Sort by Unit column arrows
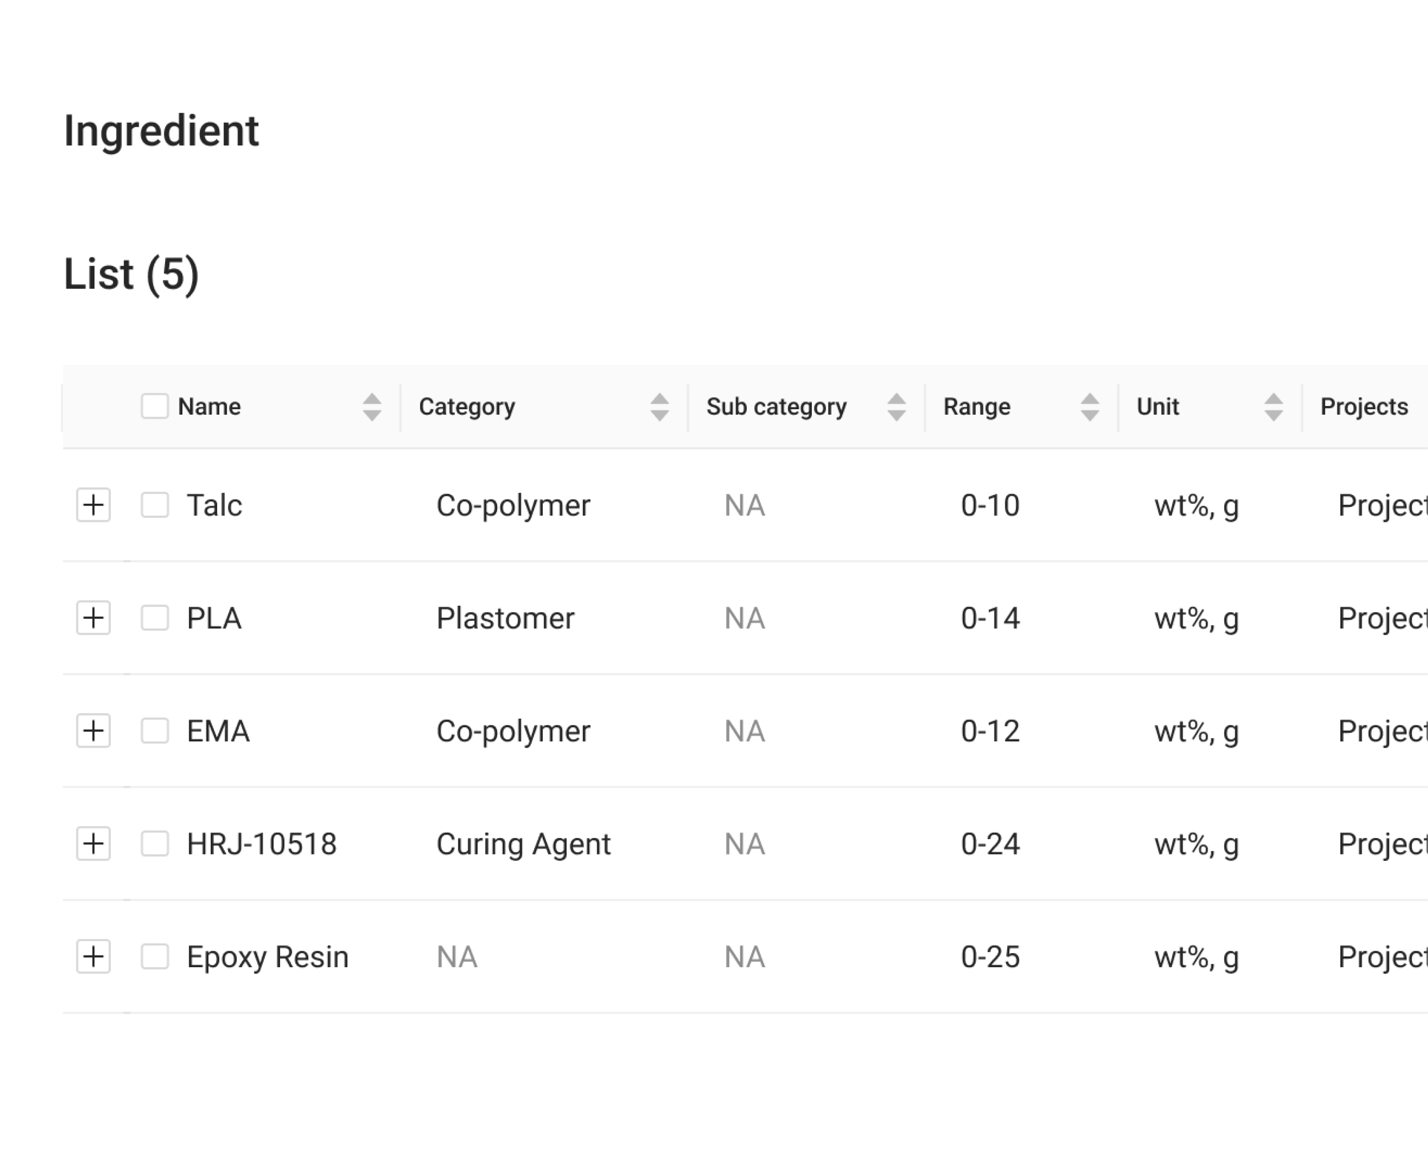 1273,407
